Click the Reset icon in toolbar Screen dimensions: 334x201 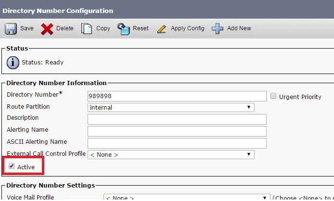124,28
